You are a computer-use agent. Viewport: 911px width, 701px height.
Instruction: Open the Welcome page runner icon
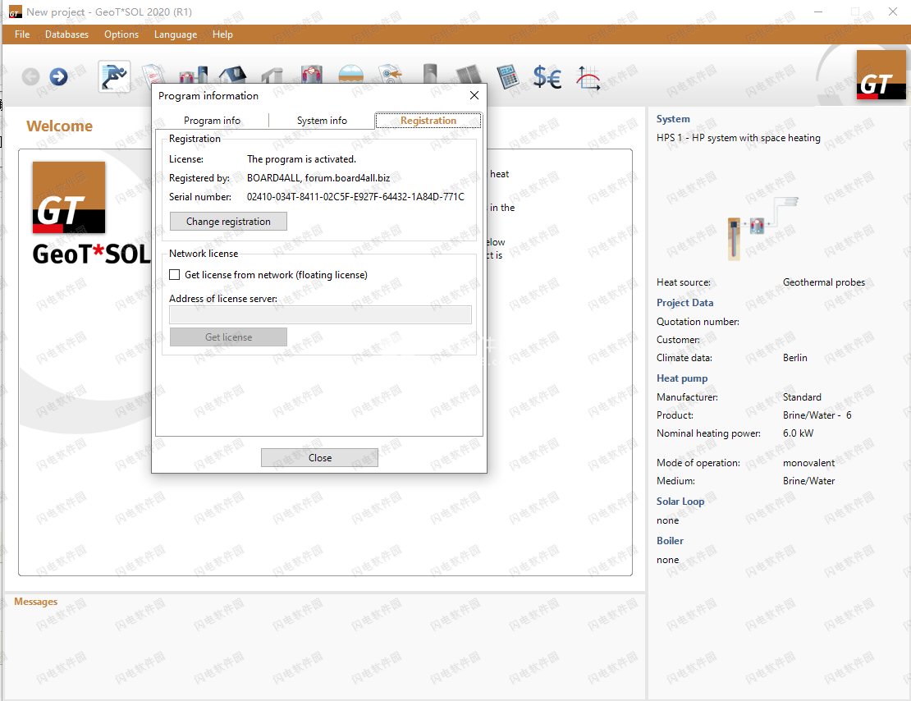pos(114,76)
